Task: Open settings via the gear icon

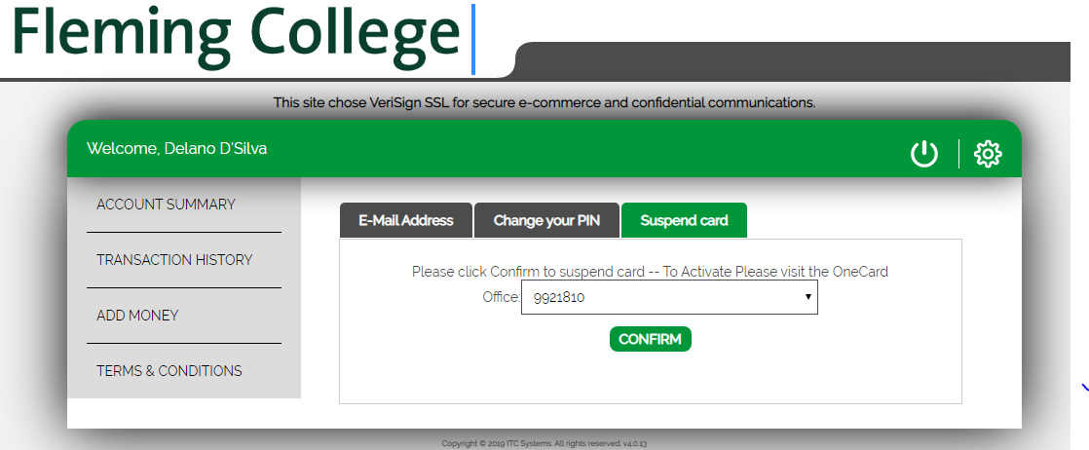Action: pyautogui.click(x=988, y=154)
